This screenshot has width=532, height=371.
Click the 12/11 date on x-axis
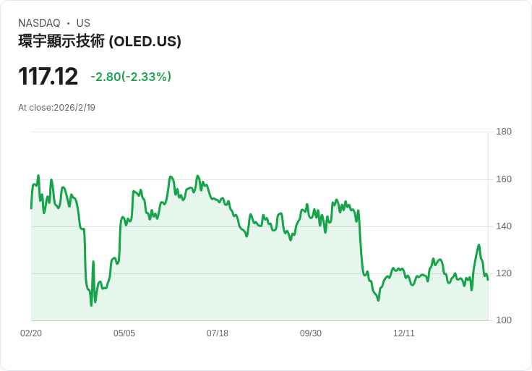404,333
